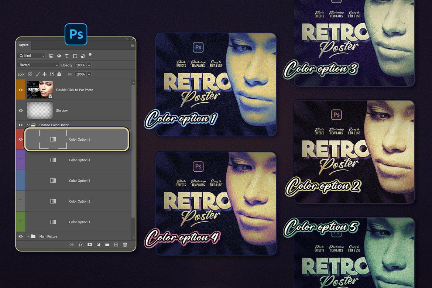Toggle the shape layer filter icon
The width and height of the screenshot is (432, 288).
tap(75, 56)
